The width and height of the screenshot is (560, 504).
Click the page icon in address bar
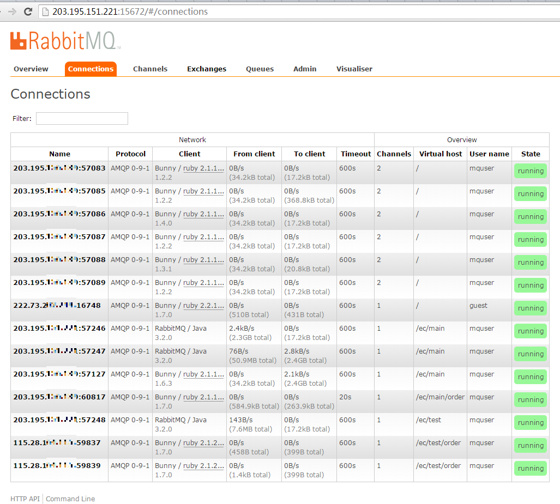pyautogui.click(x=45, y=12)
